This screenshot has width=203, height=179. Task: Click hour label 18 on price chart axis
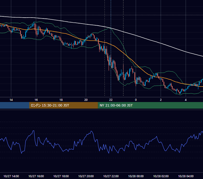point(61,100)
